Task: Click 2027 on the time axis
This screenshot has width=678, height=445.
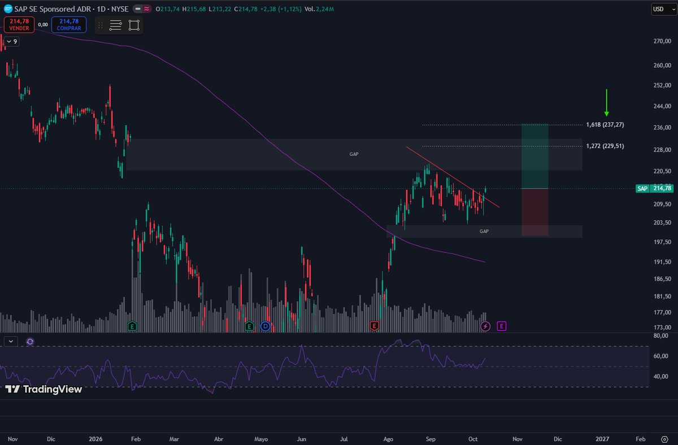Action: (602, 439)
